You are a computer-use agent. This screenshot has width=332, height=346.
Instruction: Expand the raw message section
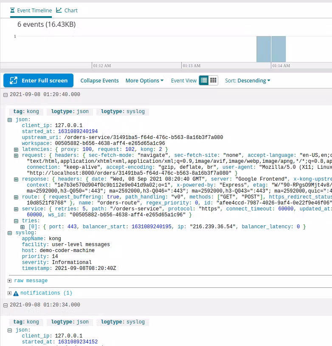(x=10, y=281)
